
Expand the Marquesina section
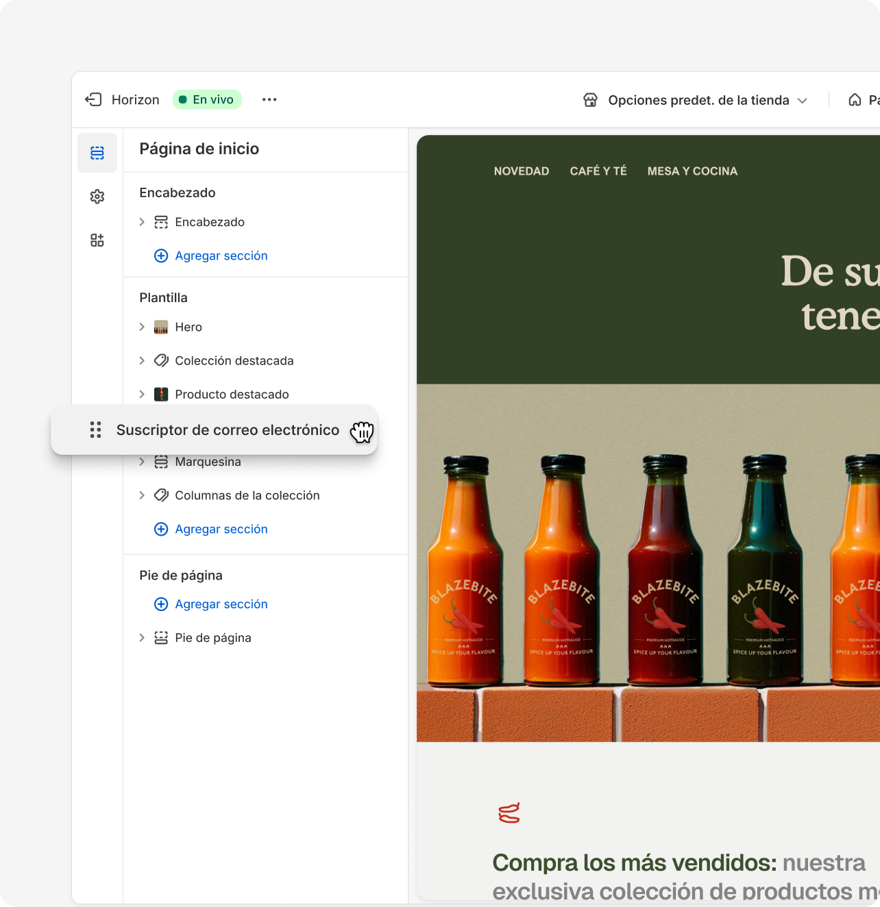tap(142, 462)
